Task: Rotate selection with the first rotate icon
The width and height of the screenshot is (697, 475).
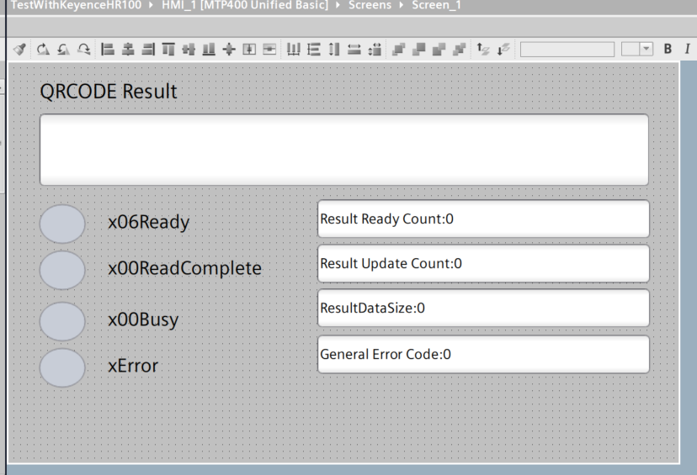Action: click(x=43, y=49)
